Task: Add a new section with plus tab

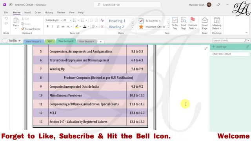Action: tap(101, 42)
